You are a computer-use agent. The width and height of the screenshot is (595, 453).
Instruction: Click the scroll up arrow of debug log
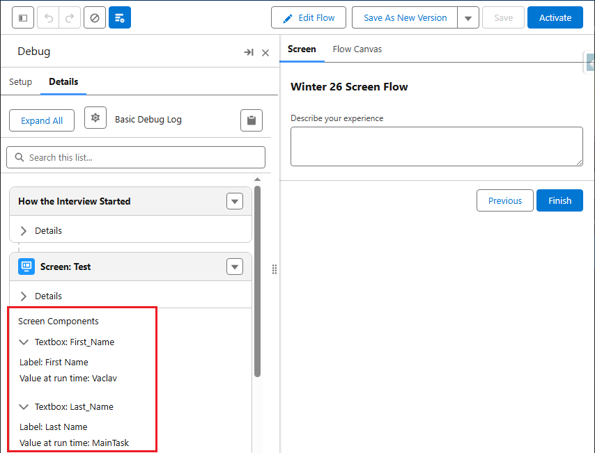257,180
